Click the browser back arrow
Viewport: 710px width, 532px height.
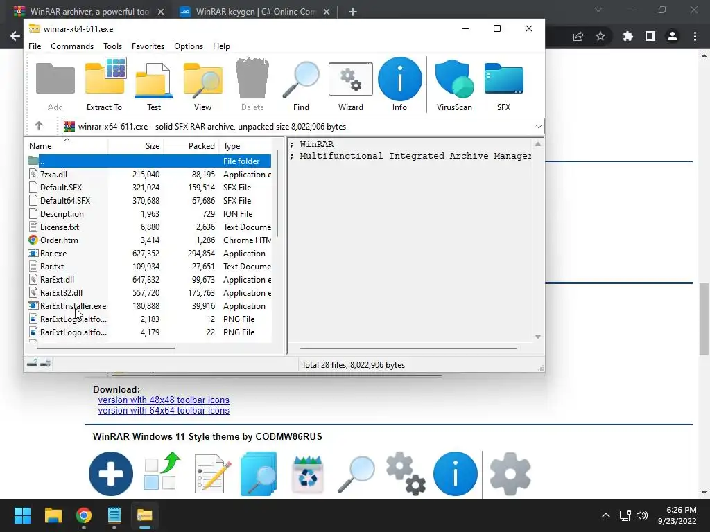click(15, 36)
